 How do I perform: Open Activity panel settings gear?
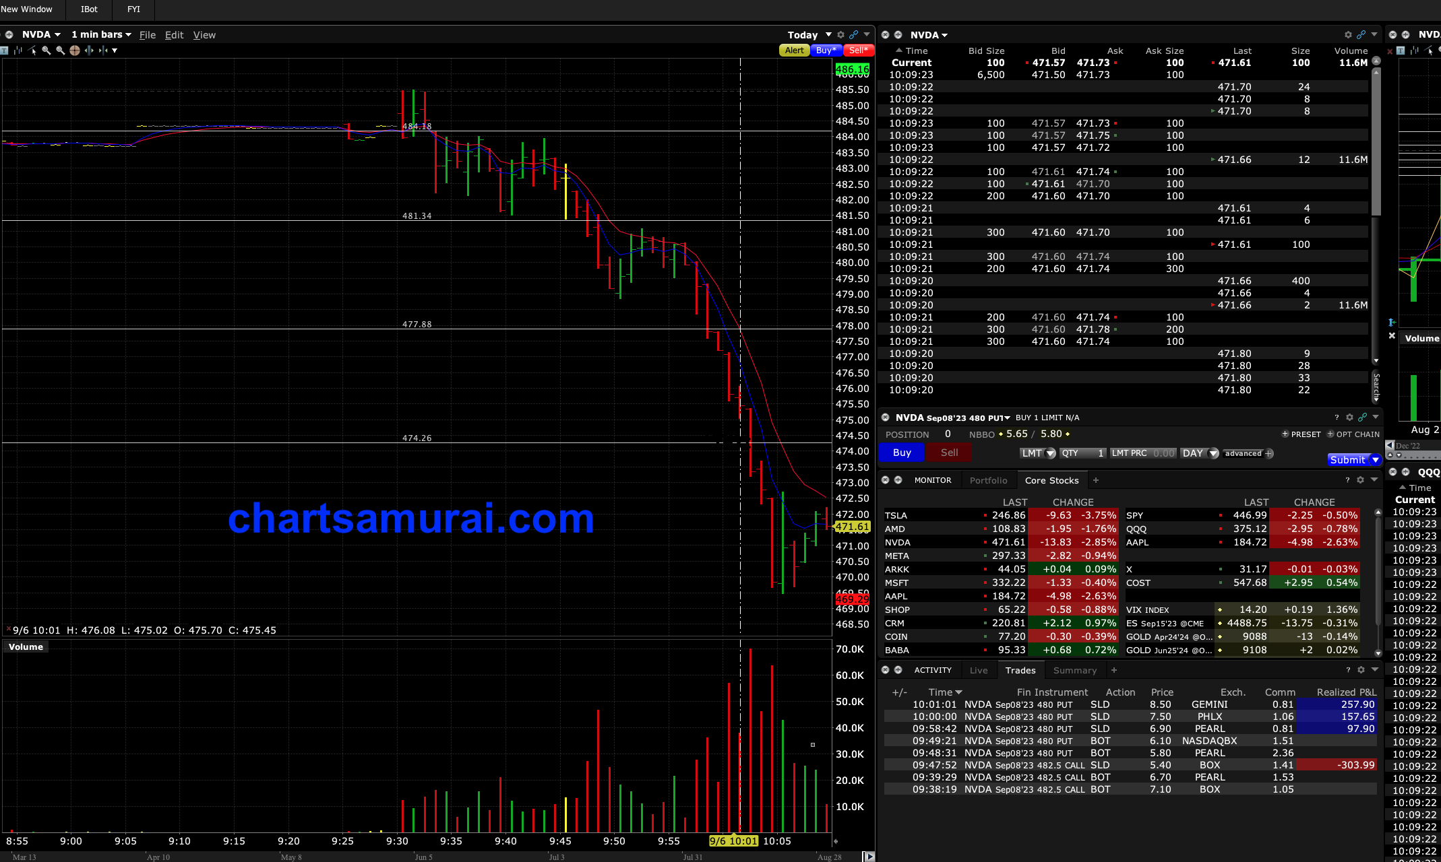click(x=1361, y=670)
